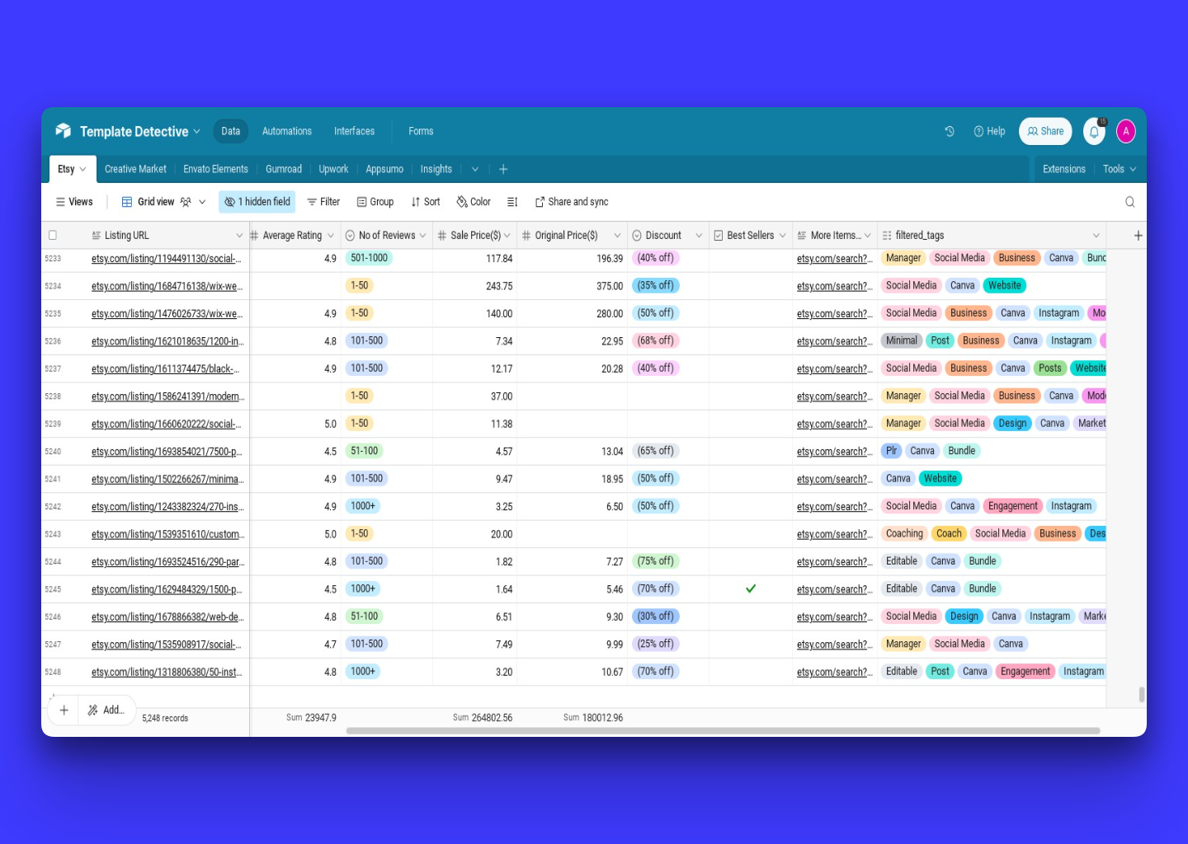The width and height of the screenshot is (1188, 844).
Task: Switch to Interfaces tab
Action: click(354, 131)
